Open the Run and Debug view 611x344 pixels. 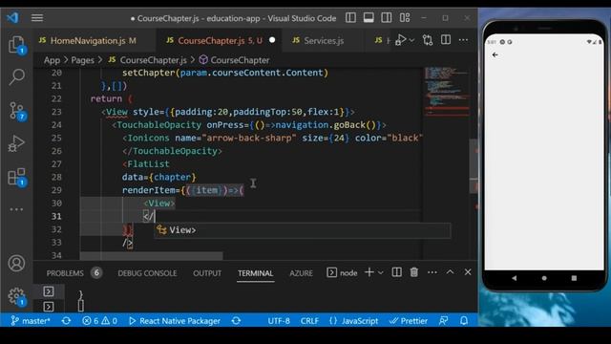pyautogui.click(x=16, y=143)
